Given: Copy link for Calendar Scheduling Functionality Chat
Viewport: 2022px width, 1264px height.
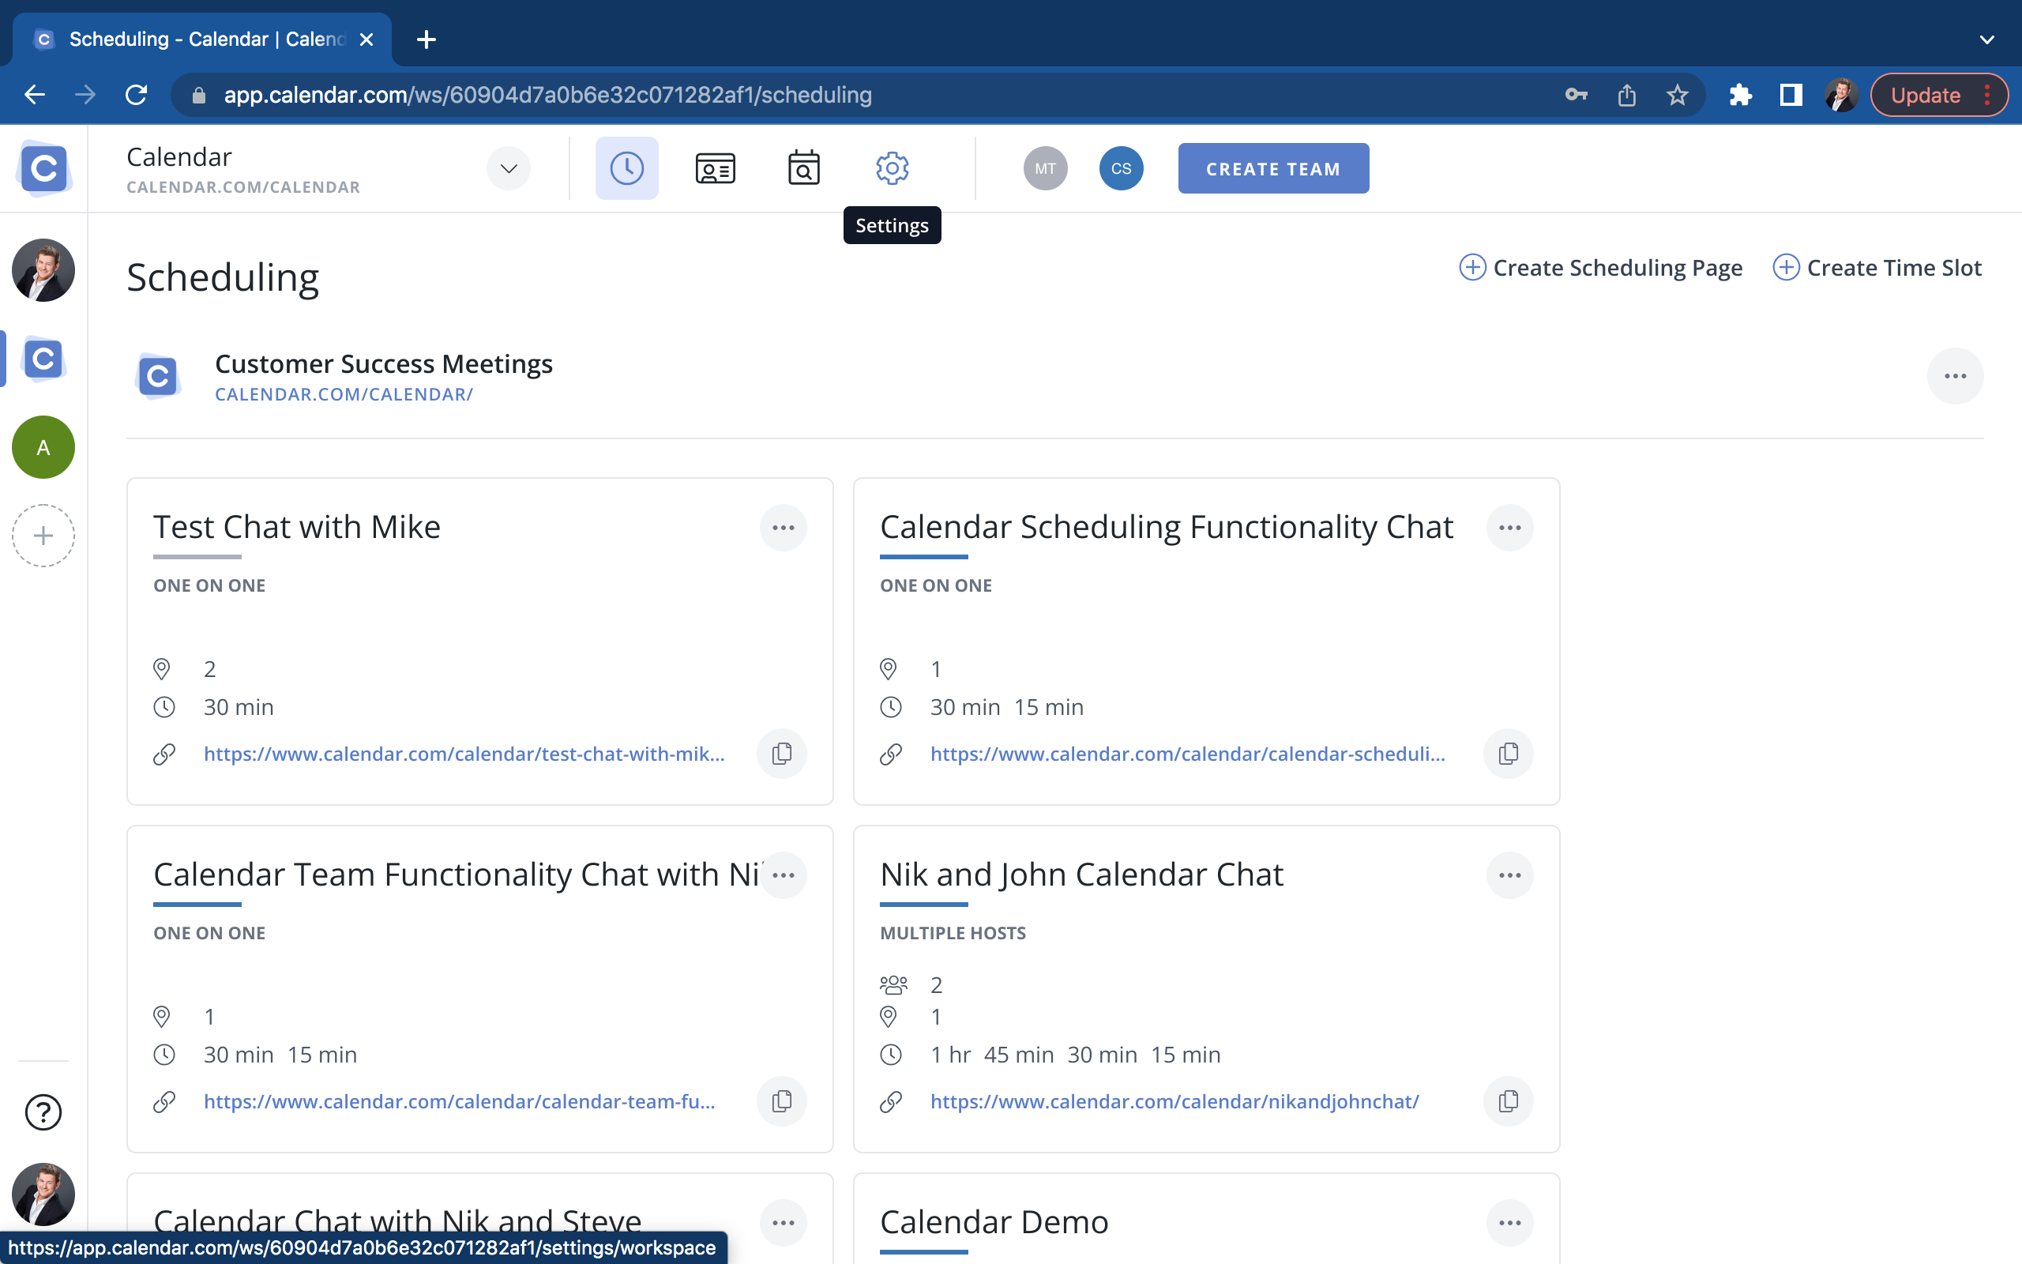Looking at the screenshot, I should click(1509, 754).
